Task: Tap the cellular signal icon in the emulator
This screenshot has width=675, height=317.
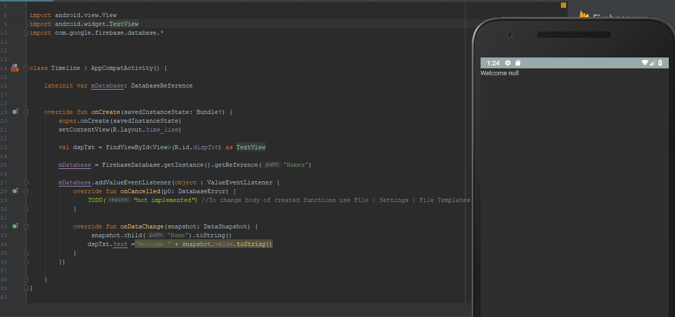Action: pos(652,63)
